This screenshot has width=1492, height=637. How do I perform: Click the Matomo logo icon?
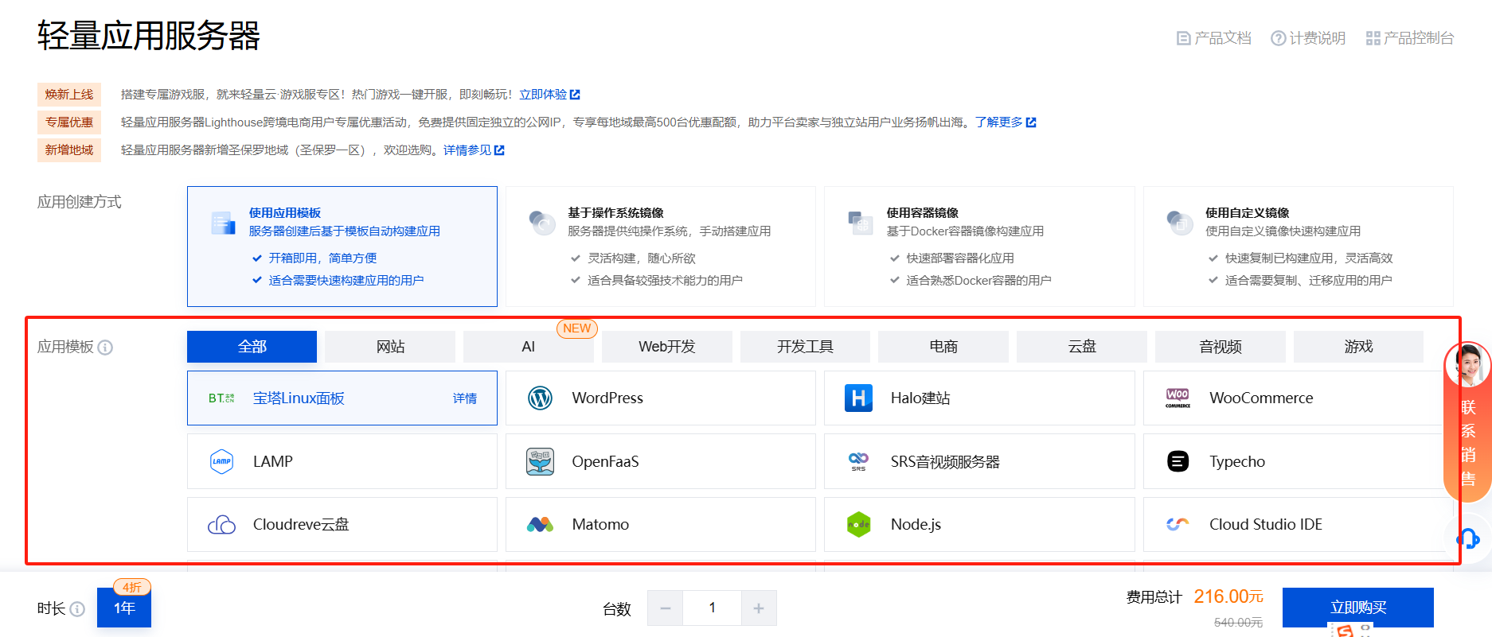(x=540, y=525)
